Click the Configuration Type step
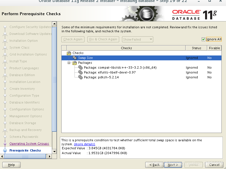The height and width of the screenshot is (169, 226). tap(24, 96)
